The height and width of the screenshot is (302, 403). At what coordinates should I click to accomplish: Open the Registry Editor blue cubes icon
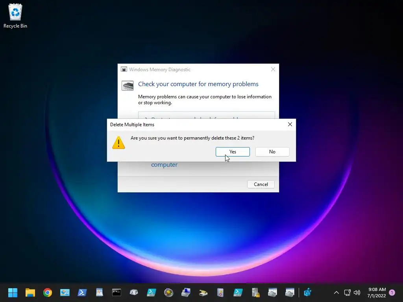coord(308,293)
